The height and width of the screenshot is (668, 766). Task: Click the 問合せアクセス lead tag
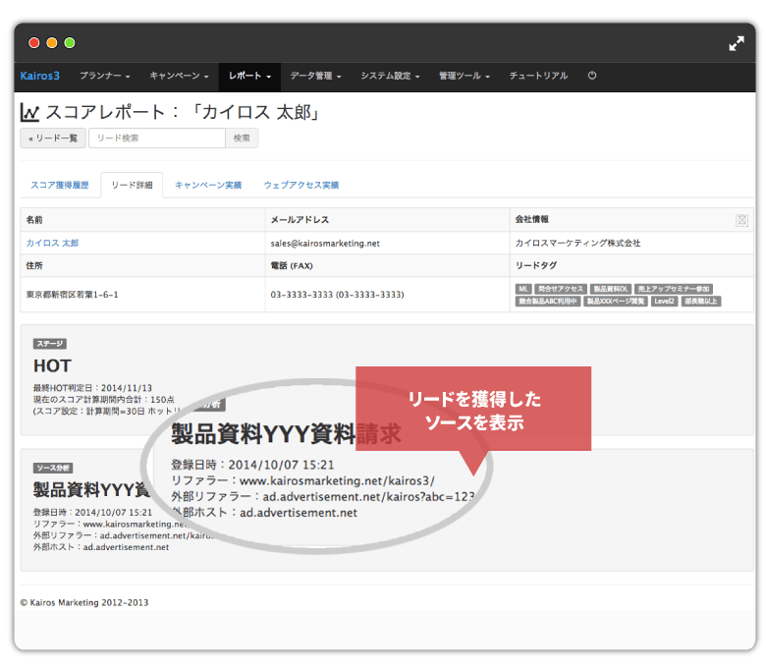point(561,289)
